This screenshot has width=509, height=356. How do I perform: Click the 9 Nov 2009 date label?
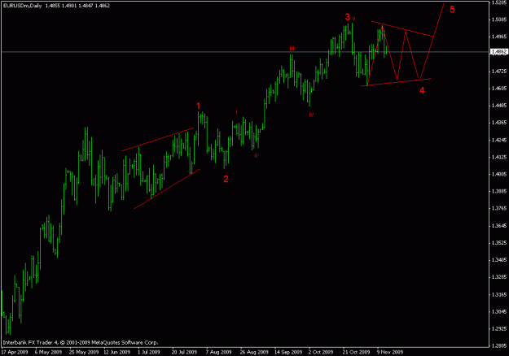tap(390, 352)
